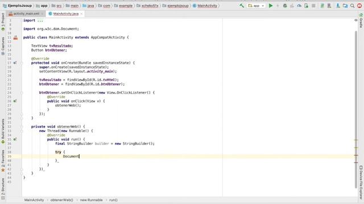Select EjemploJsoup in the breadcrumb bar
364x204 pixels.
pyautogui.click(x=17, y=6)
